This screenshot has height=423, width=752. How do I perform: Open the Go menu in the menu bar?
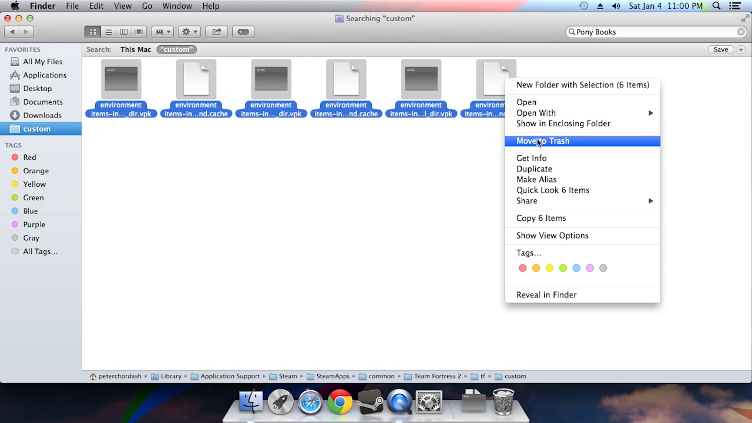147,6
